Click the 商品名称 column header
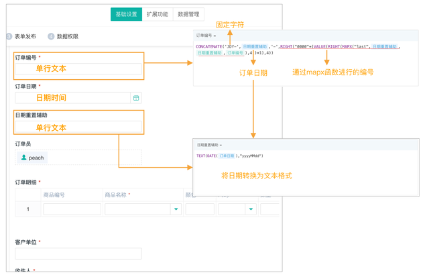 pos(117,195)
